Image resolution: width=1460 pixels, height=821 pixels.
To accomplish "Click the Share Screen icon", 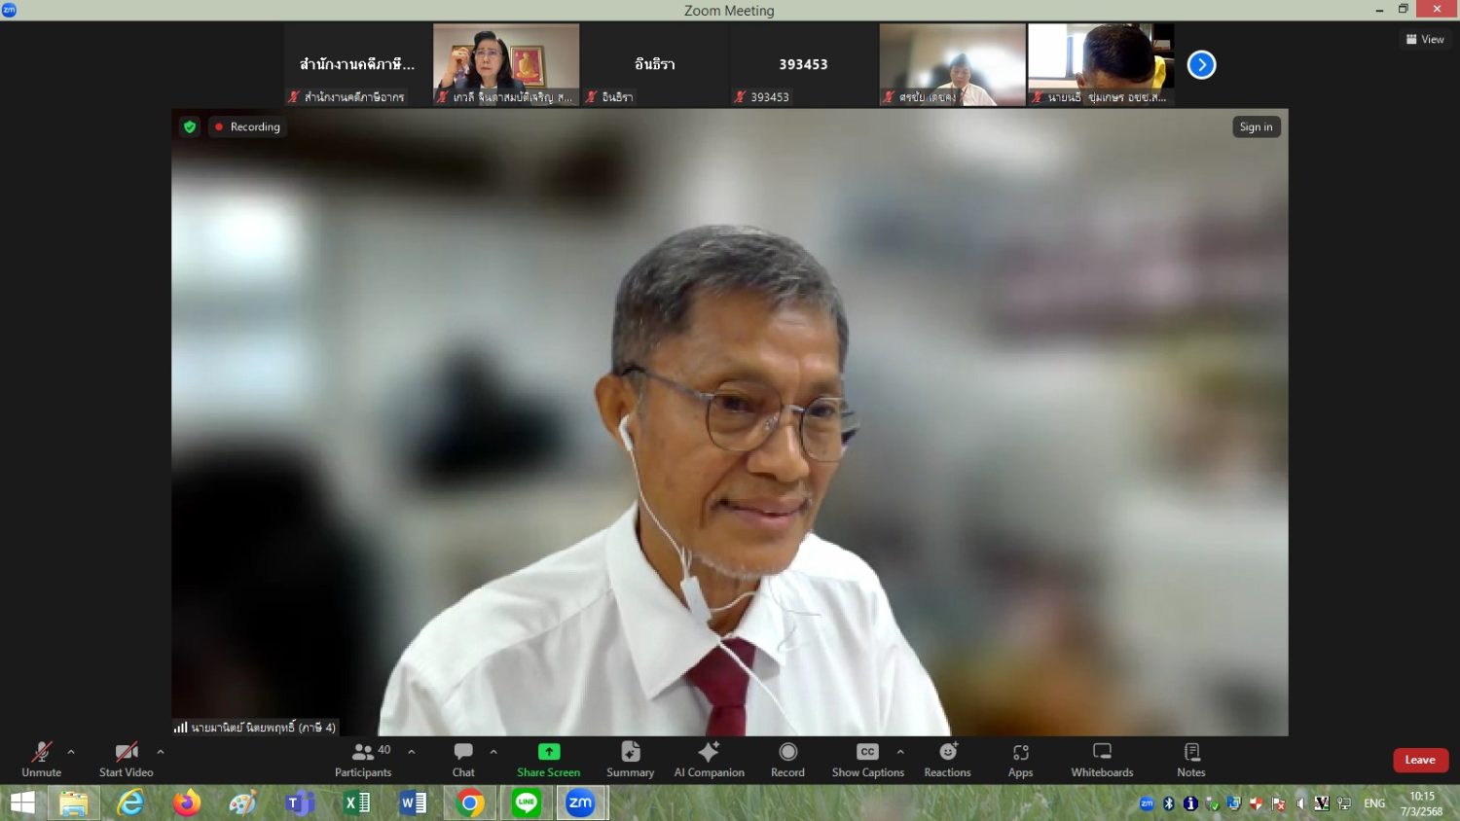I will pyautogui.click(x=549, y=752).
